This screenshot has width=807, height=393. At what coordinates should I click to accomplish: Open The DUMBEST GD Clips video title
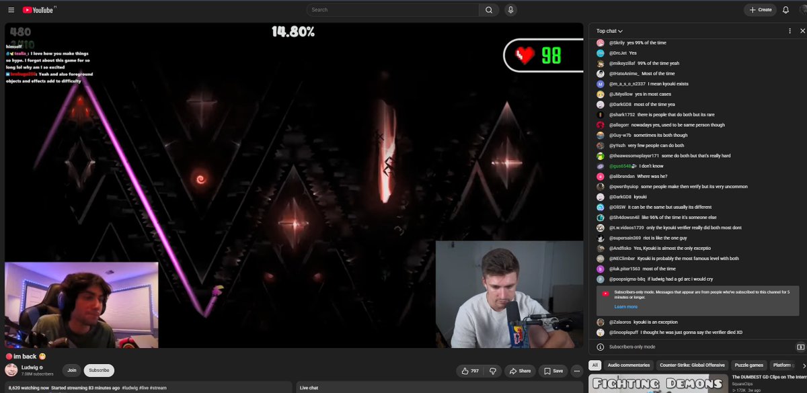pyautogui.click(x=768, y=377)
